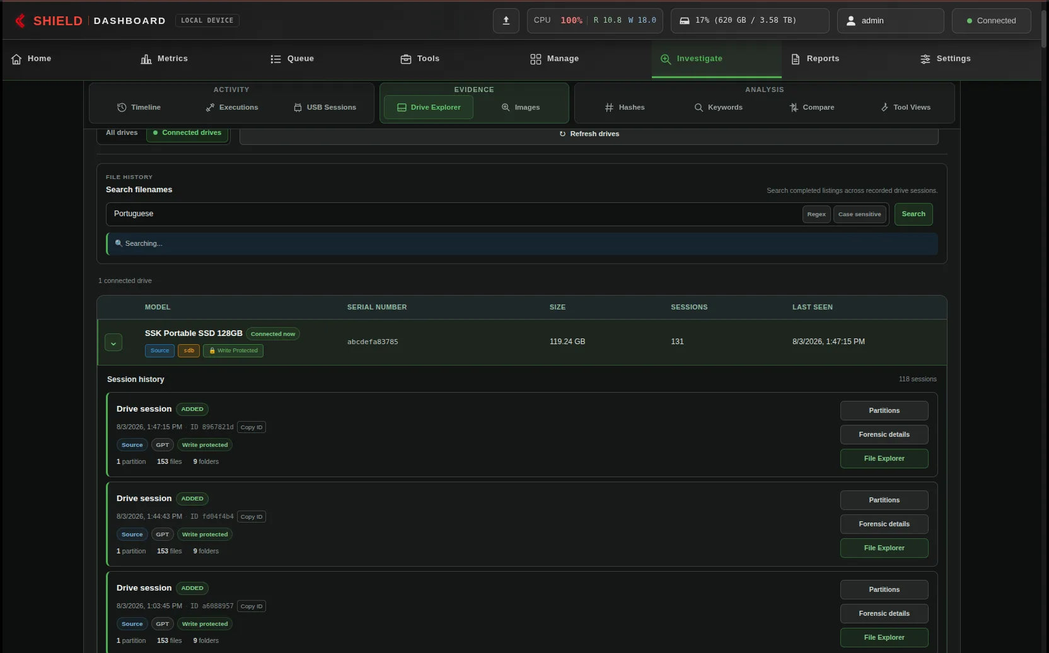The height and width of the screenshot is (653, 1049).
Task: Open Partitions for session 8967821d
Action: click(884, 411)
